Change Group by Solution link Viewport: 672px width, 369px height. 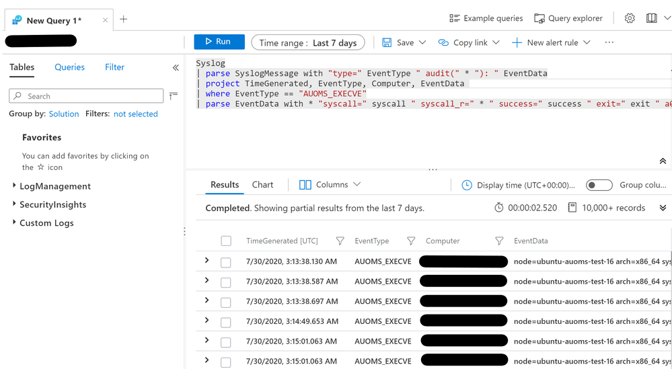coord(64,114)
